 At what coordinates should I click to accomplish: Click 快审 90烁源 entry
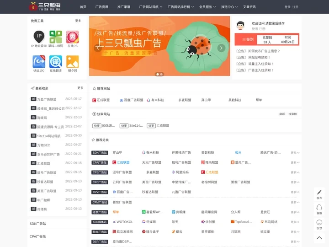coord(104,126)
